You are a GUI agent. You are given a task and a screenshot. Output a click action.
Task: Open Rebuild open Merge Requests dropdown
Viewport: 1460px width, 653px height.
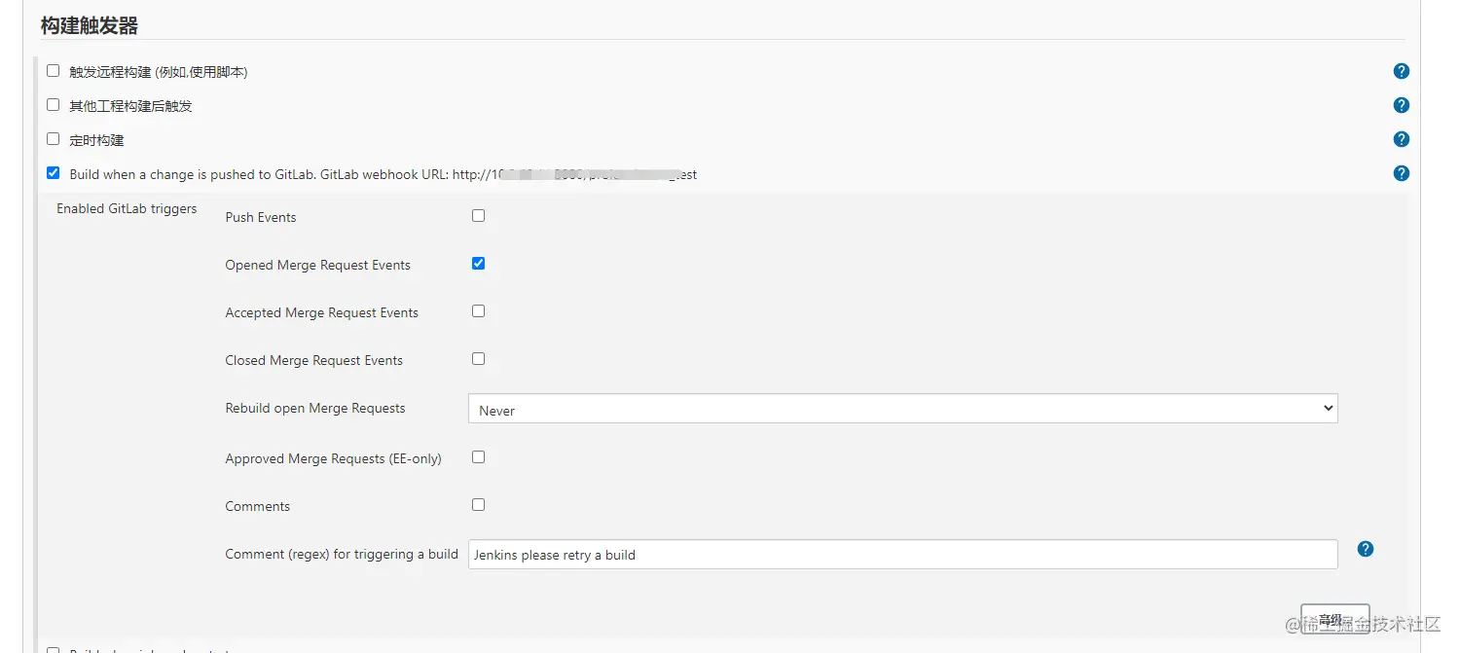903,409
